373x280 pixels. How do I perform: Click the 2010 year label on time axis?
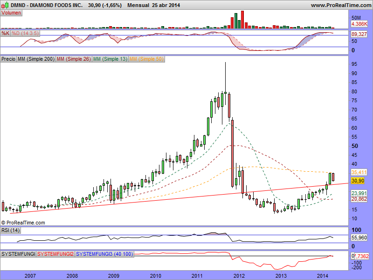[156, 276]
